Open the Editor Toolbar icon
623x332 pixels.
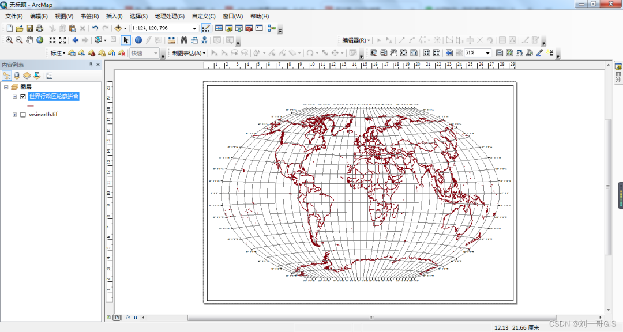point(206,28)
